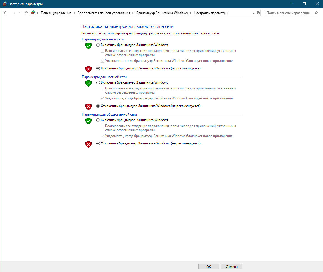Minimize the Настроить параметры window
Screen dimensions: 323x272
(292, 4)
